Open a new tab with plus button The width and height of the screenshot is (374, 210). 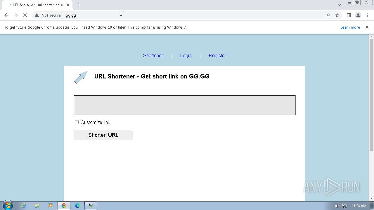click(79, 5)
